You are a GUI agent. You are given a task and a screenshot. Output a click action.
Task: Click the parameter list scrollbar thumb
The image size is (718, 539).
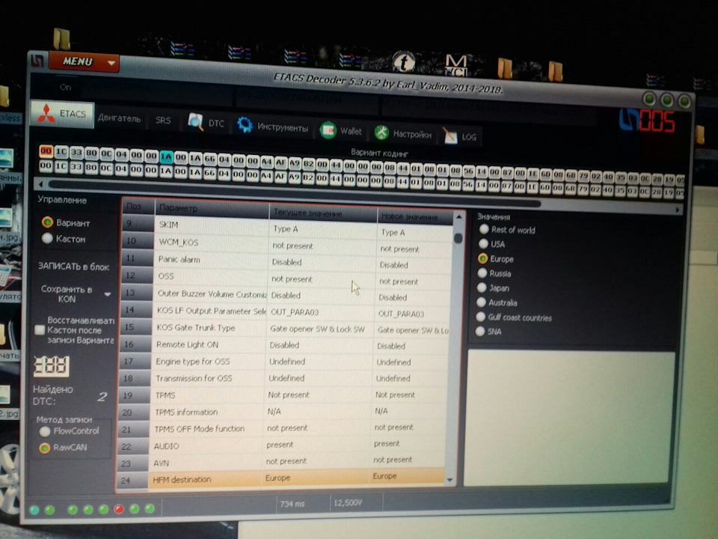458,238
